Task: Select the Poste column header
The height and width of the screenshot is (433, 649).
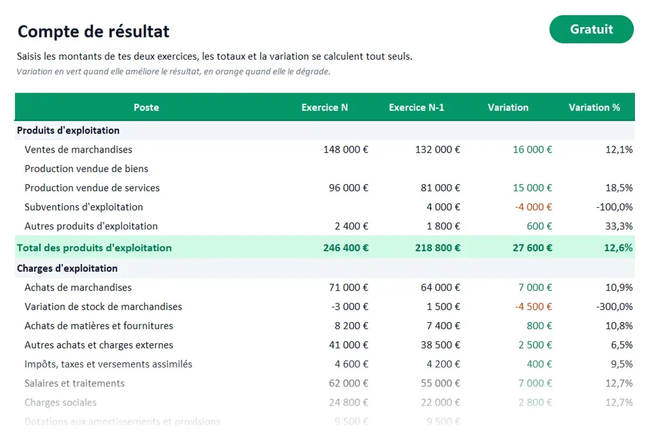Action: 146,107
